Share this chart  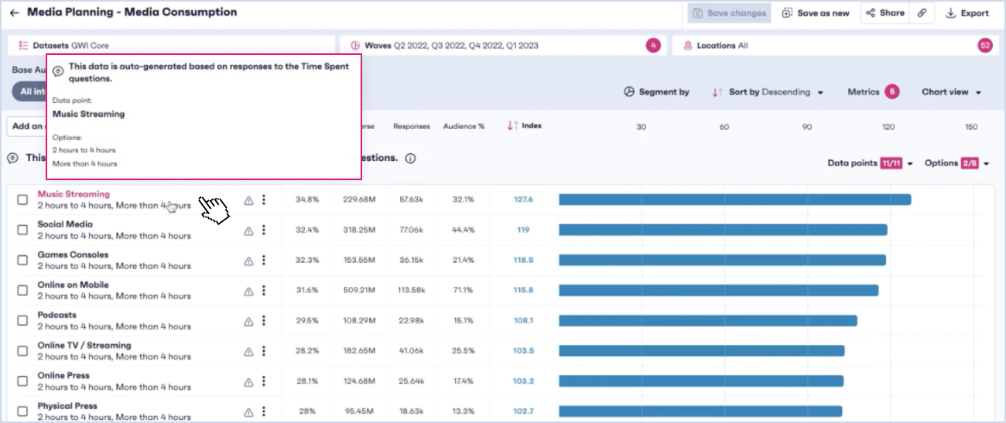[885, 13]
